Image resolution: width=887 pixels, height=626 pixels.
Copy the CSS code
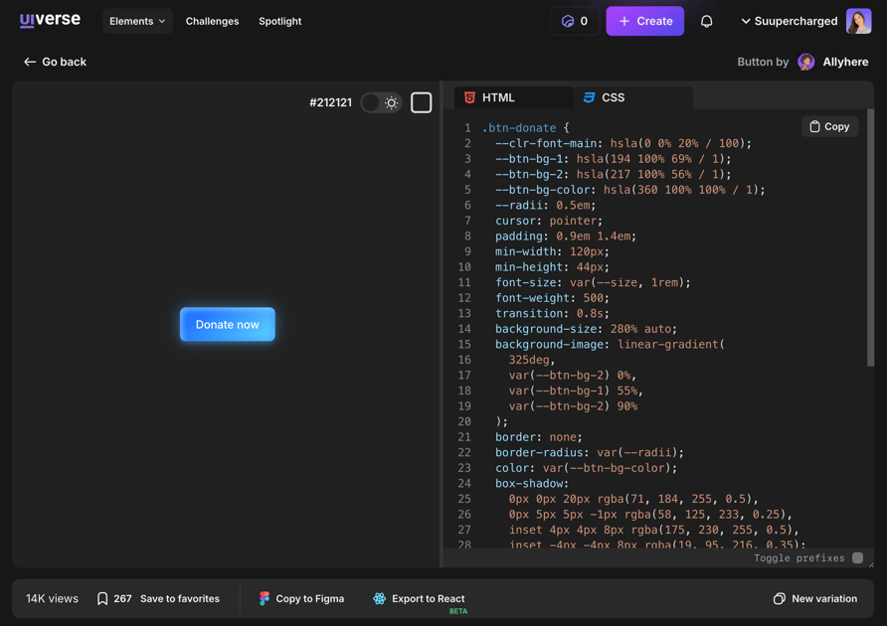[829, 126]
